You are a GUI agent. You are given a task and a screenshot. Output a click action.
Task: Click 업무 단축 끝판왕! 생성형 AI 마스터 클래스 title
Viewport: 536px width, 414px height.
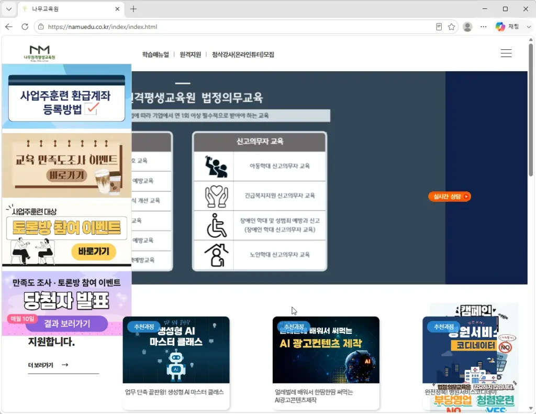tap(174, 392)
